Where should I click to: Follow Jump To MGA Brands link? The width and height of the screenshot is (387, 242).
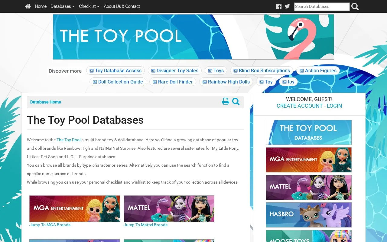(x=50, y=225)
